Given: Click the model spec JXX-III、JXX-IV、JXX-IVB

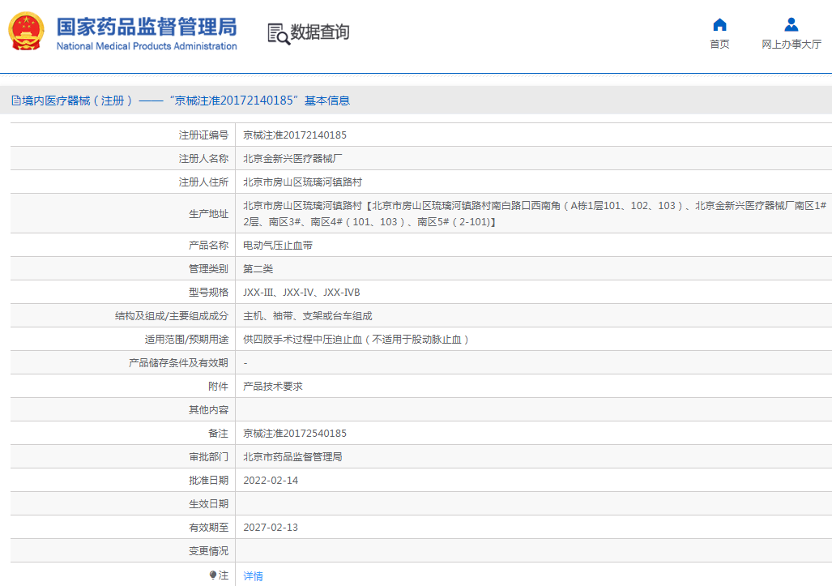Looking at the screenshot, I should click(x=301, y=292).
